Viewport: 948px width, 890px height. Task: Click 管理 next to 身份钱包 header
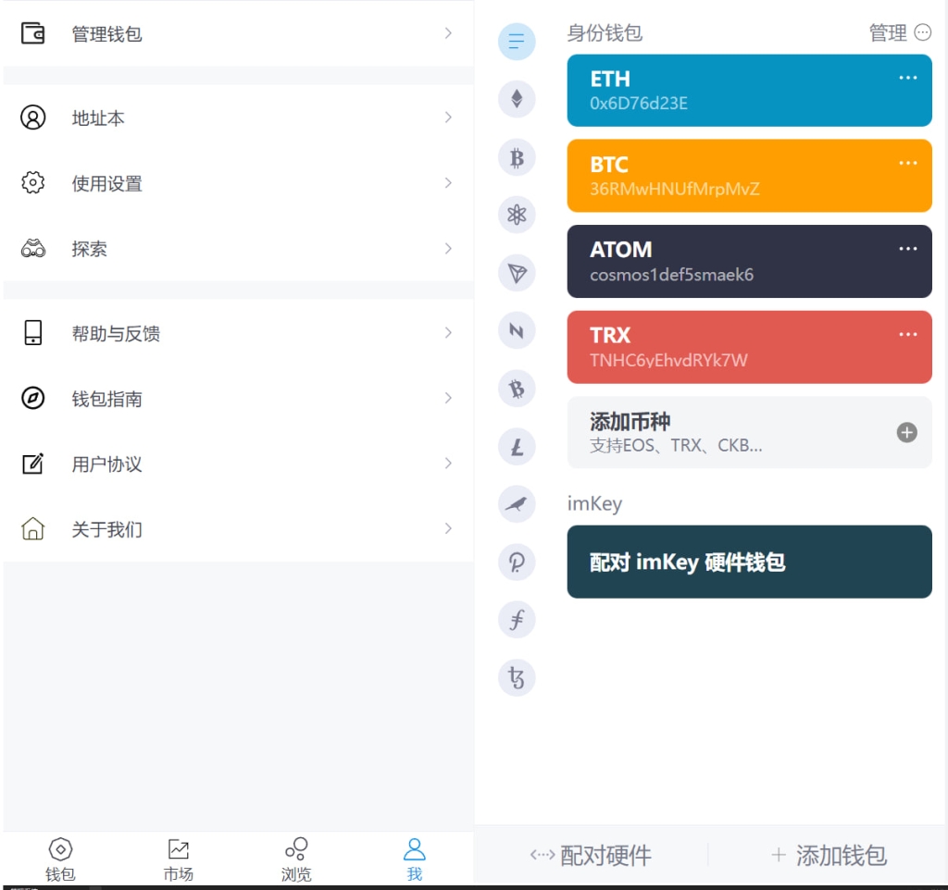click(890, 33)
